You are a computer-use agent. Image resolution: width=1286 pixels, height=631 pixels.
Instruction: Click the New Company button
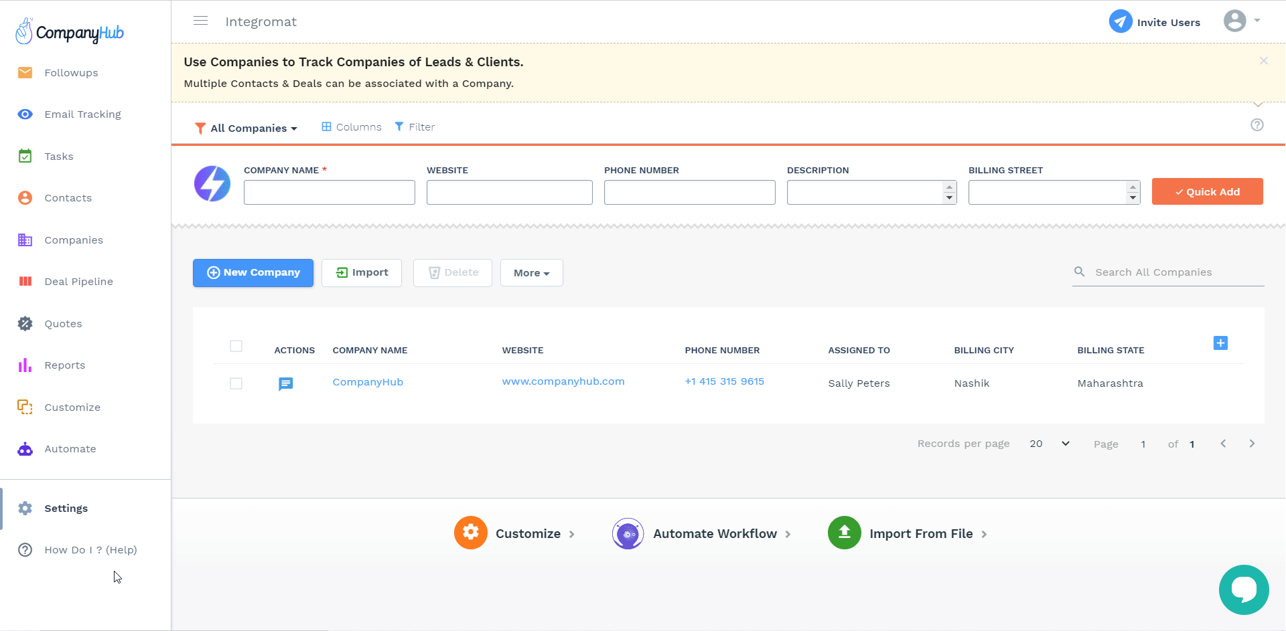pos(253,273)
